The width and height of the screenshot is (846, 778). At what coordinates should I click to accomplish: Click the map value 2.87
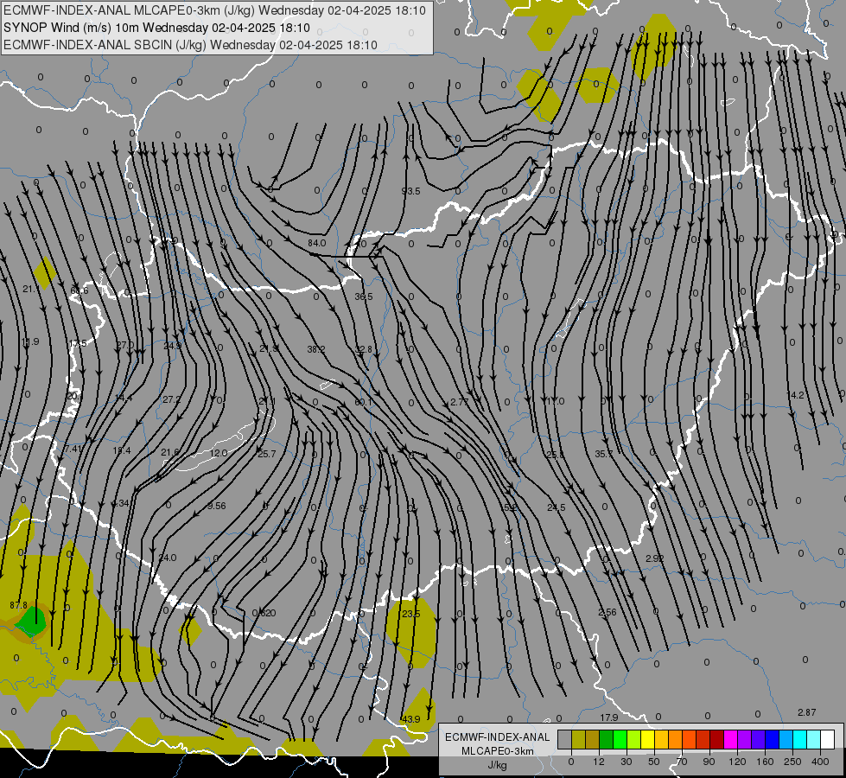(x=806, y=712)
